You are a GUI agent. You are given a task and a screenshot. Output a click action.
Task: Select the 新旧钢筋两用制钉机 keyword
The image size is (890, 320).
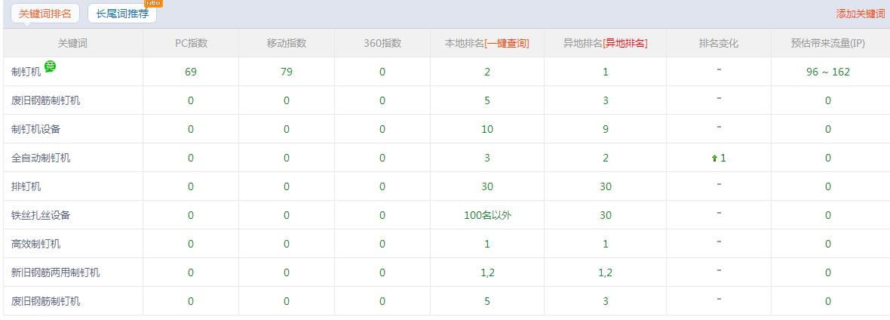[56, 273]
